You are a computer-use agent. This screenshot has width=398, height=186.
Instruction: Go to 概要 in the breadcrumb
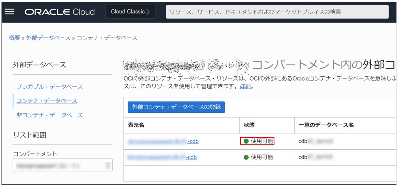(x=14, y=38)
